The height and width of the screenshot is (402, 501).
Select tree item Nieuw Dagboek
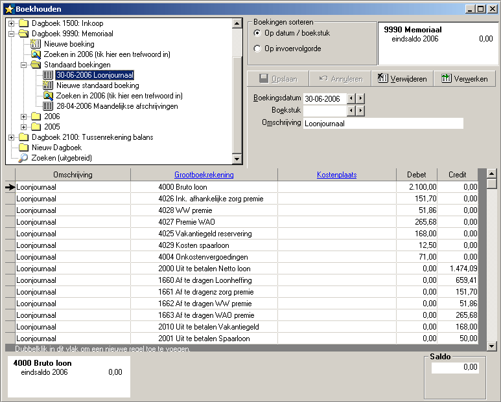56,148
